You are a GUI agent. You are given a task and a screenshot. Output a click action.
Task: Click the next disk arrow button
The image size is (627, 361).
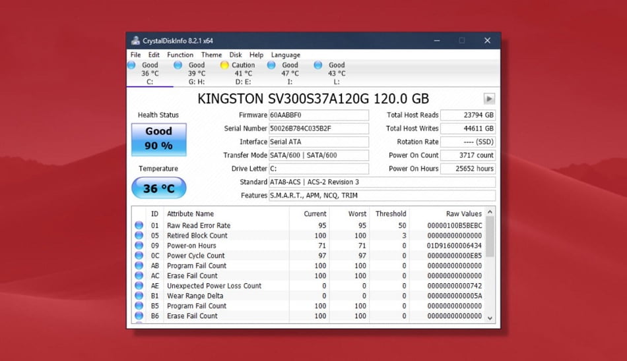point(489,99)
